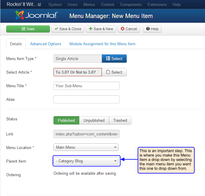Screen dimensions: 205x196
Task: Open Module Assignment for this Menu Item tab
Action: pos(102,44)
